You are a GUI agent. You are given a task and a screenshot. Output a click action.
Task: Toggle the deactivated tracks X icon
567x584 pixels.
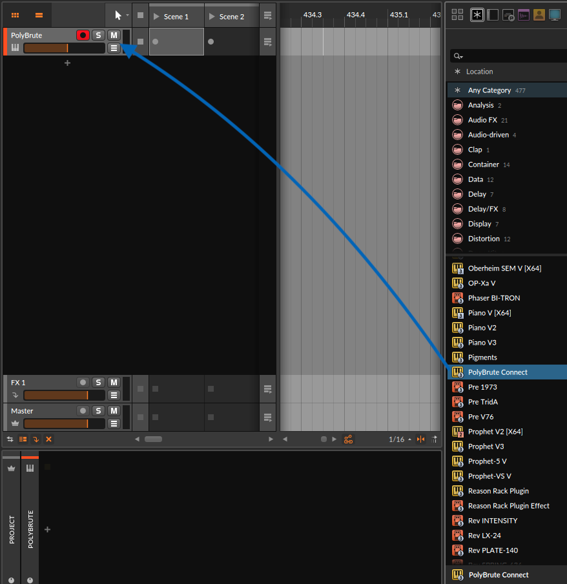point(49,439)
